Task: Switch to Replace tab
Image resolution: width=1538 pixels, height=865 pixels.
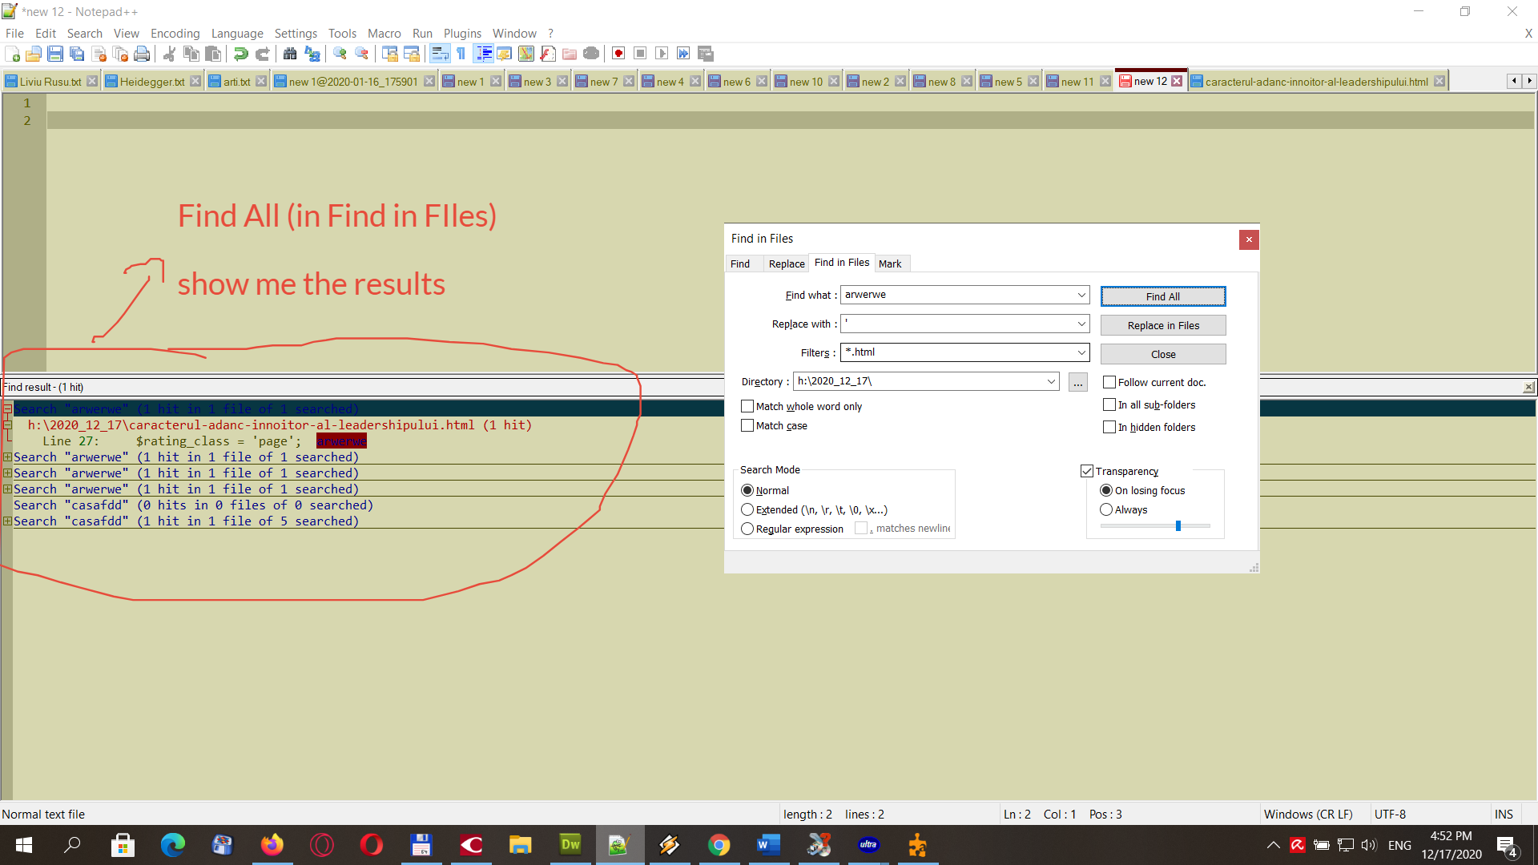Action: [x=785, y=263]
